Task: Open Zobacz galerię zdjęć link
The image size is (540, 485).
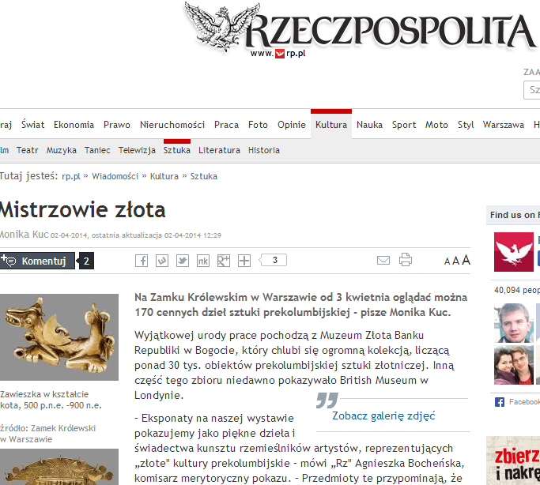Action: (x=383, y=415)
